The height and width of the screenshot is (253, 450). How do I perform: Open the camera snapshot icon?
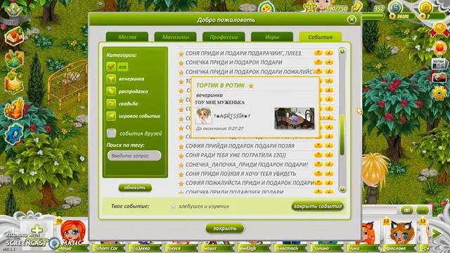[x=439, y=78]
